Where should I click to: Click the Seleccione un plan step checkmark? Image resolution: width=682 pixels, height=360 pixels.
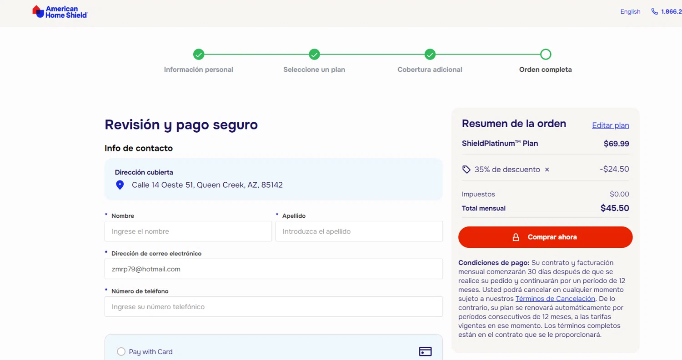314,55
